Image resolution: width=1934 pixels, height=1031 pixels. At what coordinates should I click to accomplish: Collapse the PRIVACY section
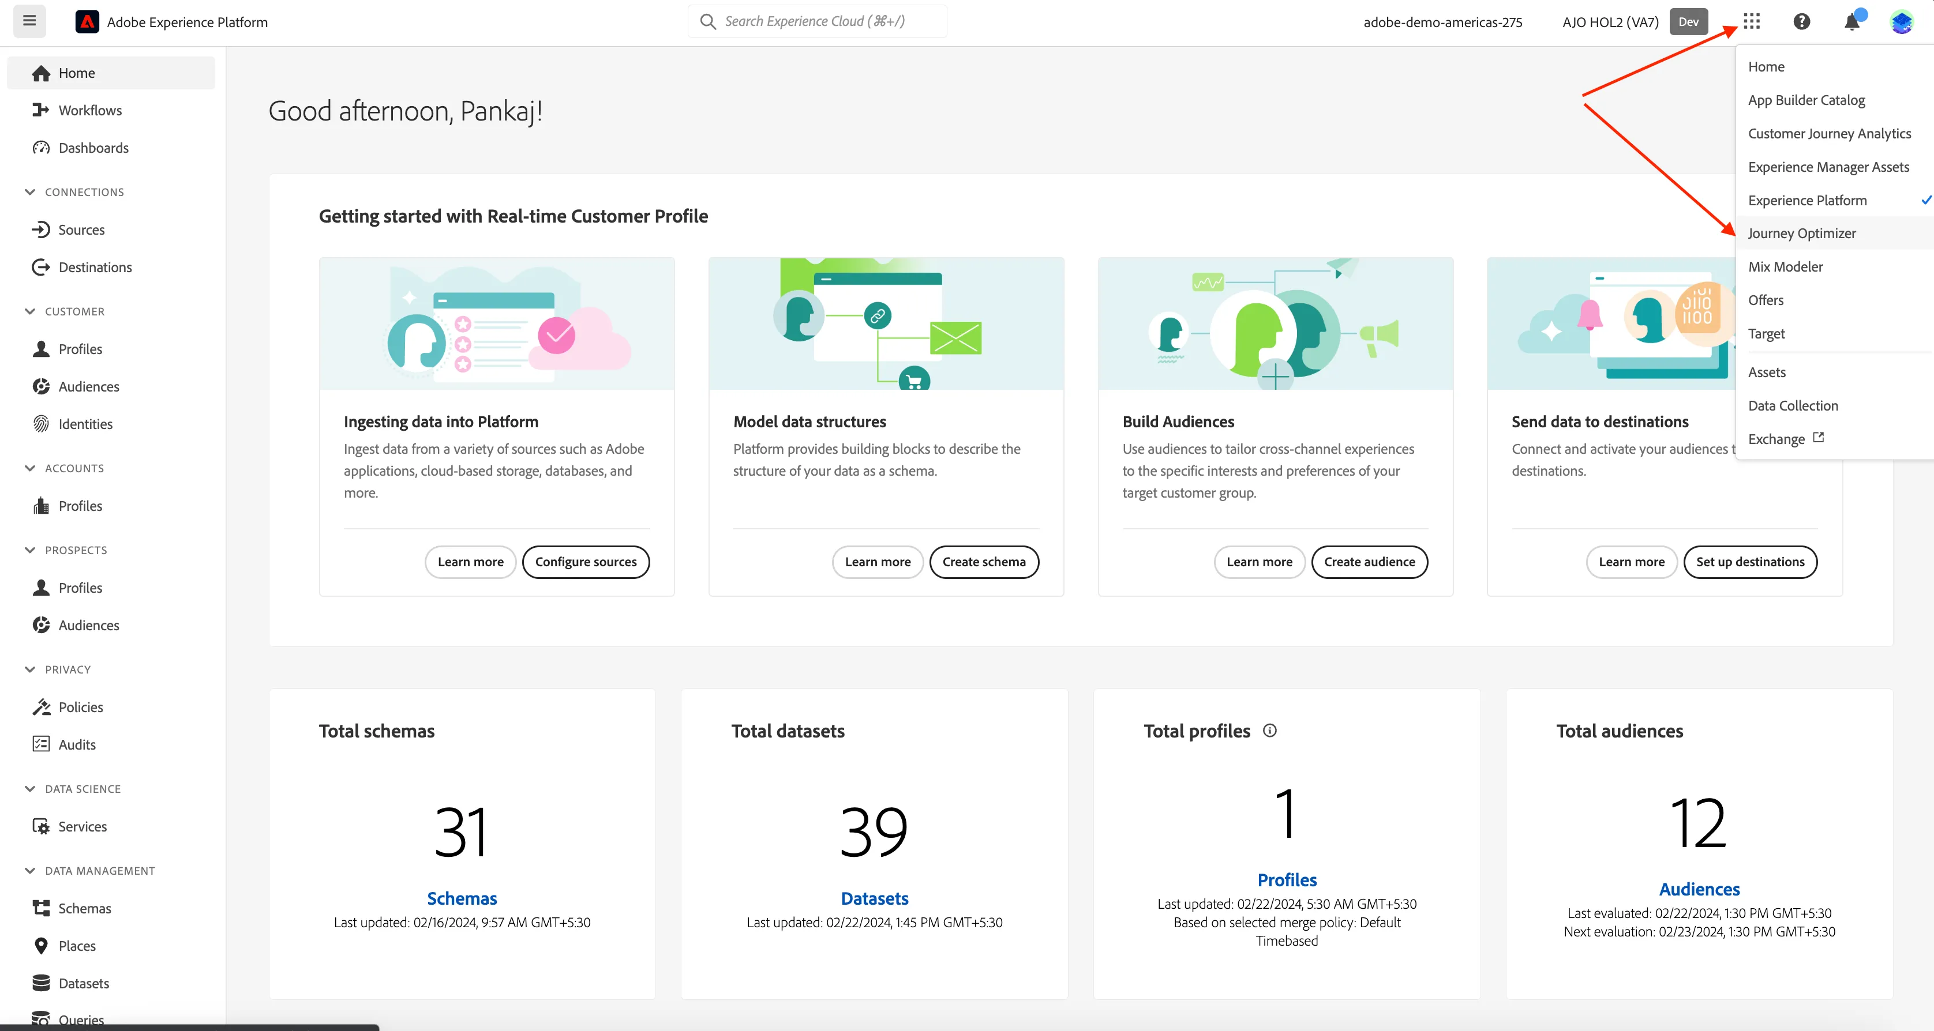click(x=30, y=669)
